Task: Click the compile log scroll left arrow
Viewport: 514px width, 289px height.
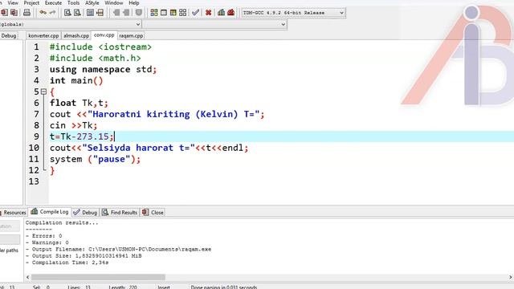Action: tap(27, 277)
